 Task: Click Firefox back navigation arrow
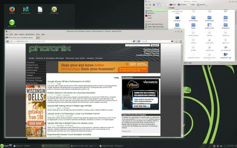click(7, 41)
